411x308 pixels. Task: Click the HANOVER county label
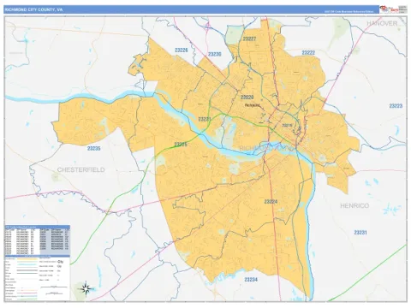[x=382, y=23]
